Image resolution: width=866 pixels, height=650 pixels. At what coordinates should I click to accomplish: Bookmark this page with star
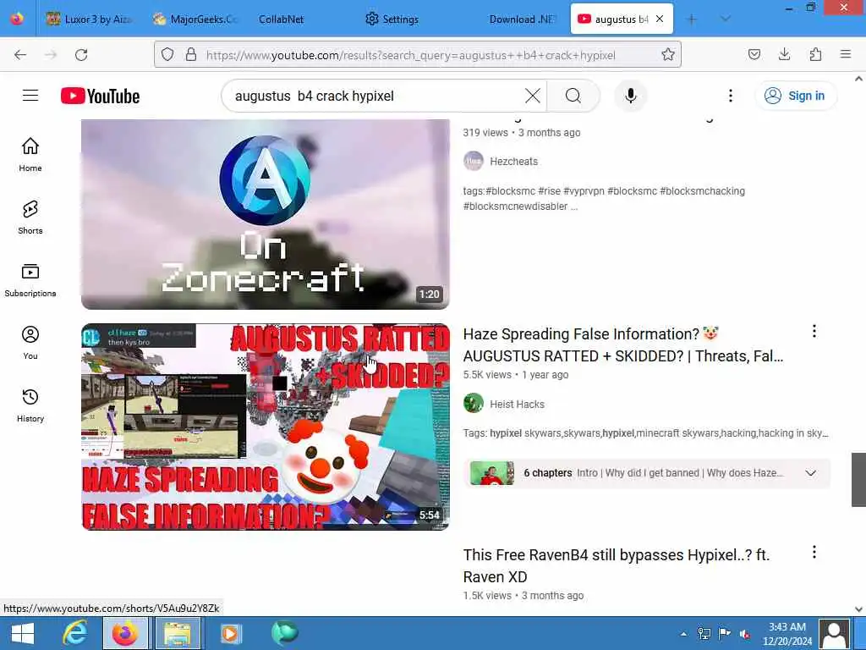point(668,55)
